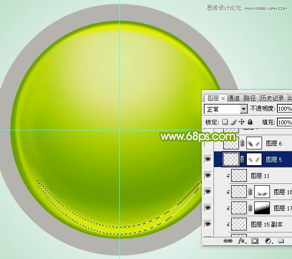The image size is (292, 259).
Task: Click the 图层 11 layer thumbnail
Action: pyautogui.click(x=239, y=175)
